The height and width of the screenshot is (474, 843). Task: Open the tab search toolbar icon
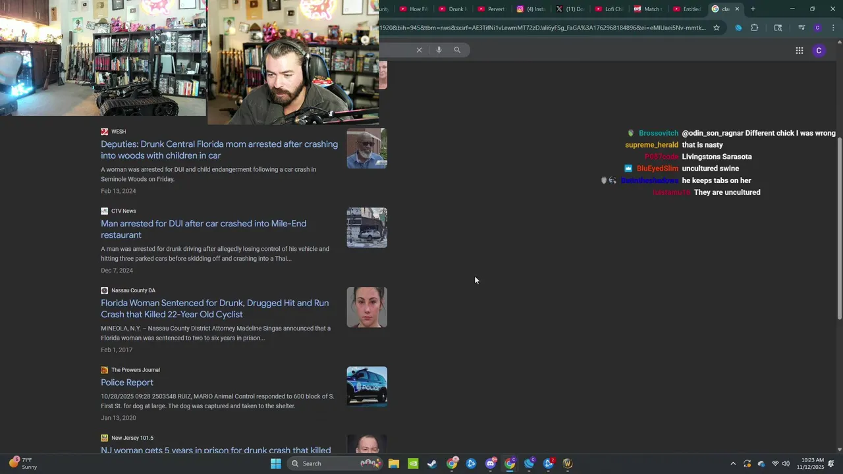778,28
